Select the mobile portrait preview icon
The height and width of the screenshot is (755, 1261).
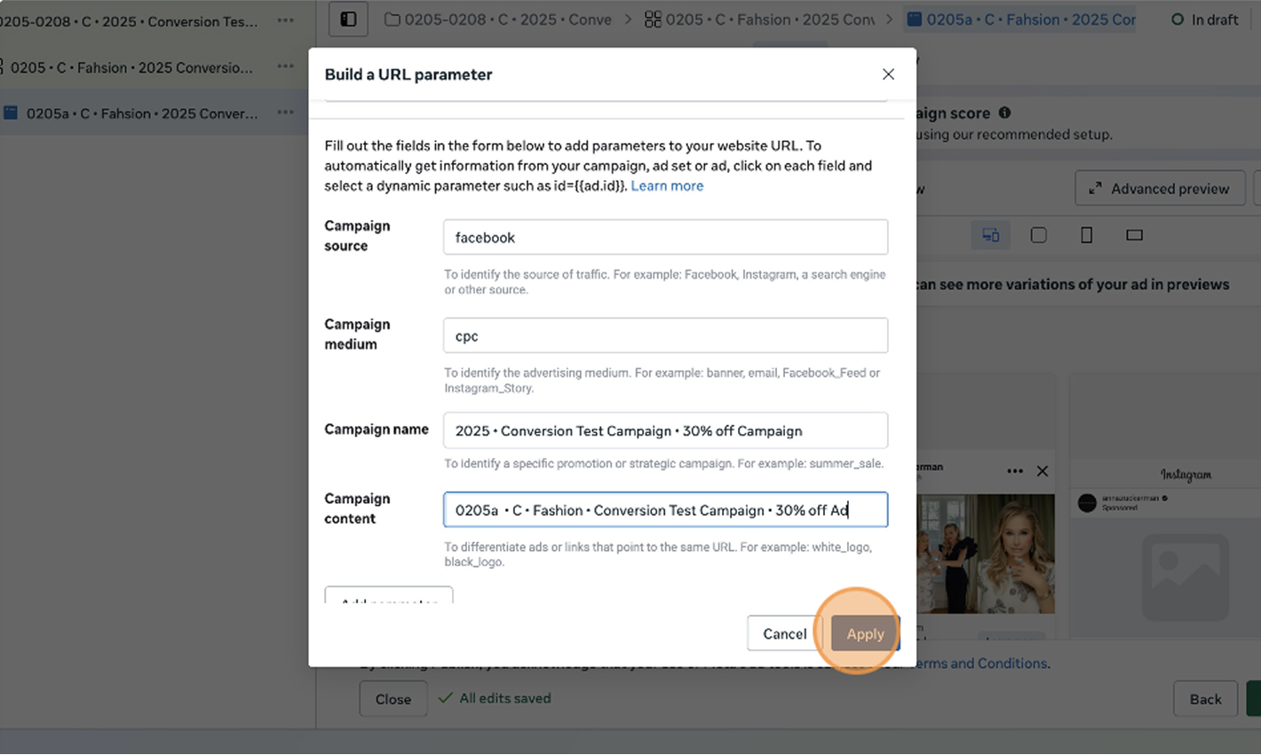pyautogui.click(x=1086, y=235)
